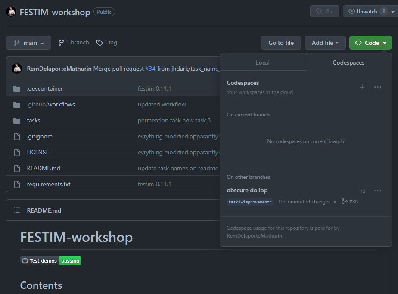This screenshot has width=398, height=294.
Task: Open the 'updated workflow' commit message
Action: pos(162,104)
